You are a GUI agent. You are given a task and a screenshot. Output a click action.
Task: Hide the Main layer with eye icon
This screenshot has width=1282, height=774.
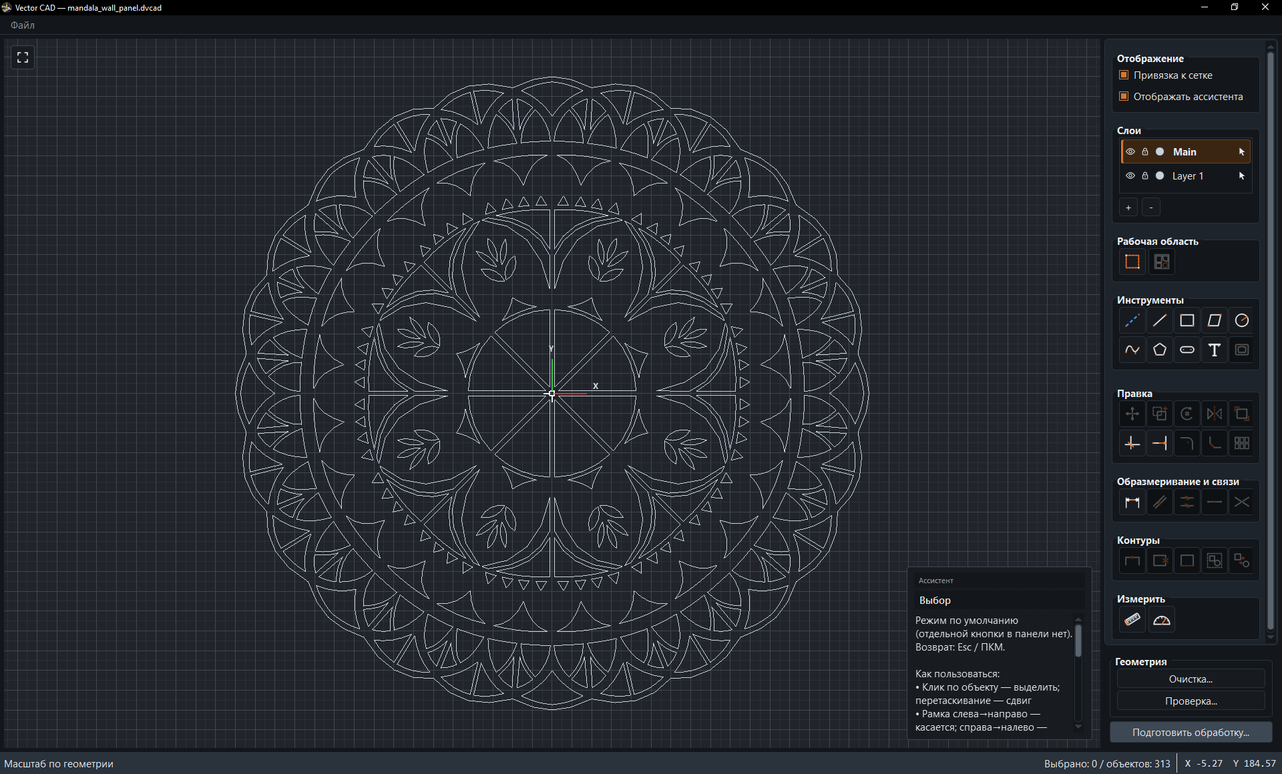[x=1130, y=152]
